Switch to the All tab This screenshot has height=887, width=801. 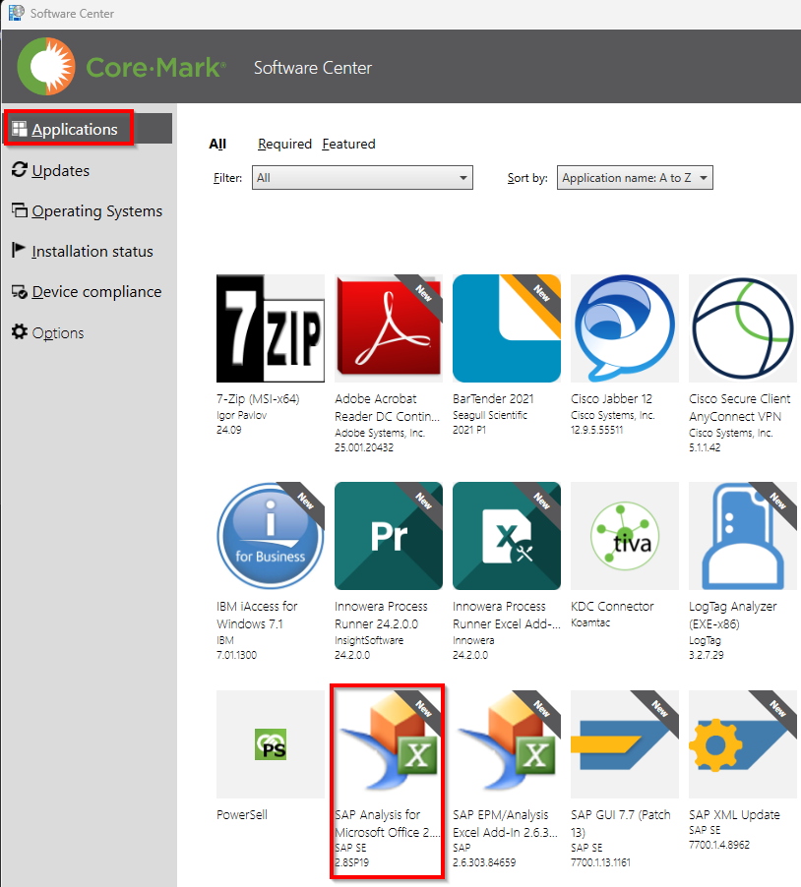(x=217, y=145)
